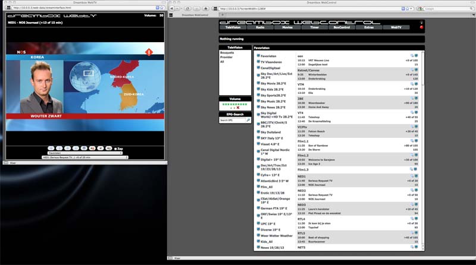Open the Favorieten bouquet
Viewport: 476px width, 265px height.
[x=268, y=56]
